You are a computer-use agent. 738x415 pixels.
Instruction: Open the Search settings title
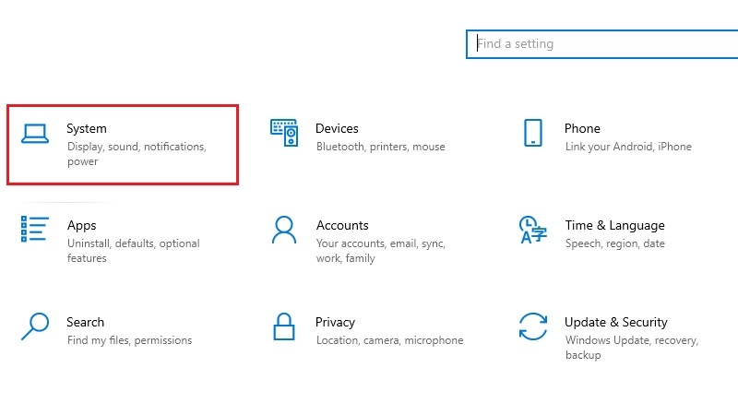[x=85, y=322]
